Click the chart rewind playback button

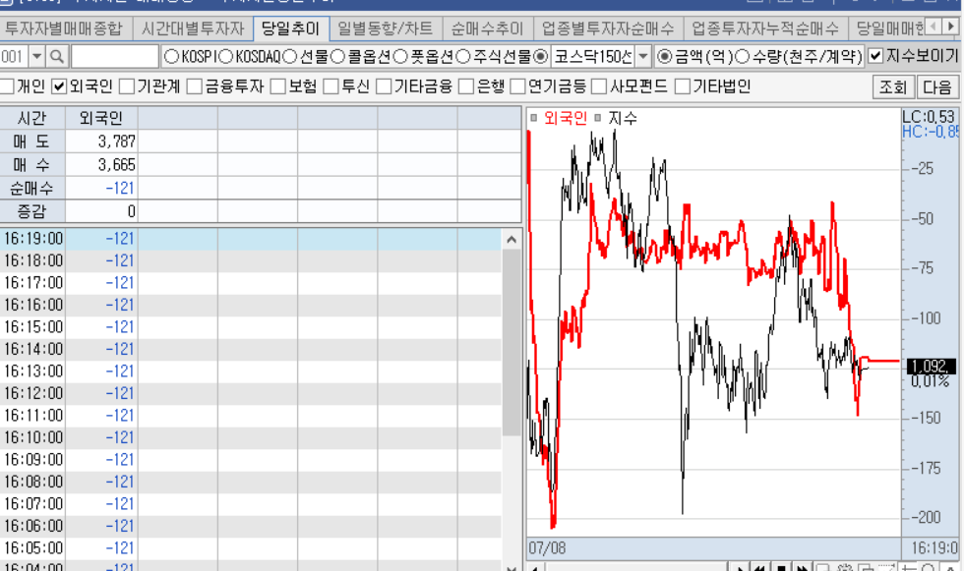coord(758,568)
